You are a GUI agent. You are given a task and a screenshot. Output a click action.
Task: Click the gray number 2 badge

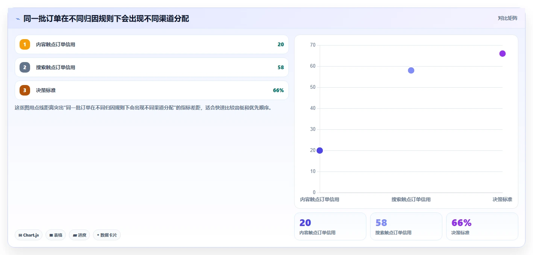[x=25, y=67]
